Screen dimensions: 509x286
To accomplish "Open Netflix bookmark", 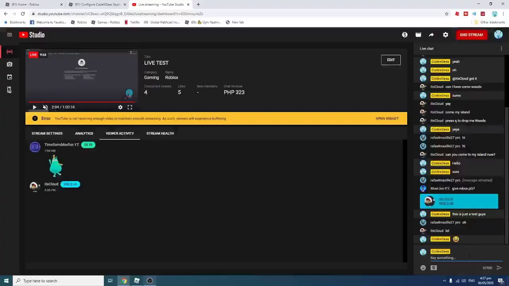I will pos(132,22).
